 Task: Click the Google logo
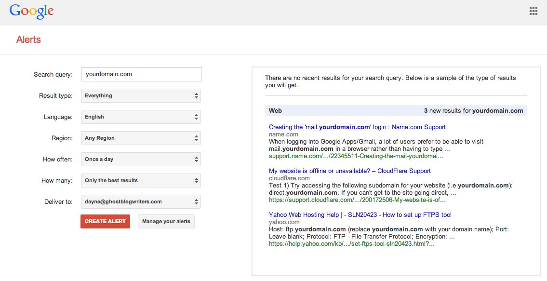[x=31, y=12]
